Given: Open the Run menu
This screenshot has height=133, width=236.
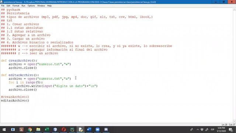Looking at the screenshot, I should pyautogui.click(x=23, y=6).
